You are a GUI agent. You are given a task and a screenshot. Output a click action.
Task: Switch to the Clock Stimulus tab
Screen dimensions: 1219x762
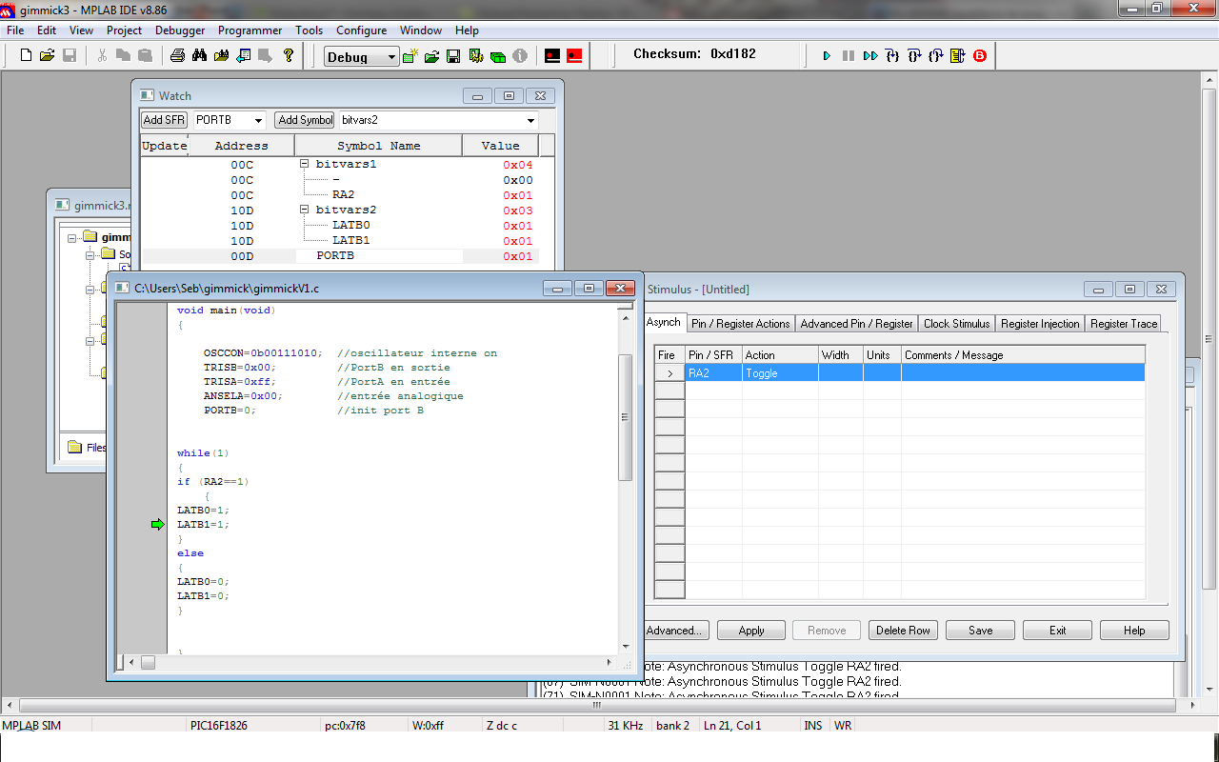(957, 324)
